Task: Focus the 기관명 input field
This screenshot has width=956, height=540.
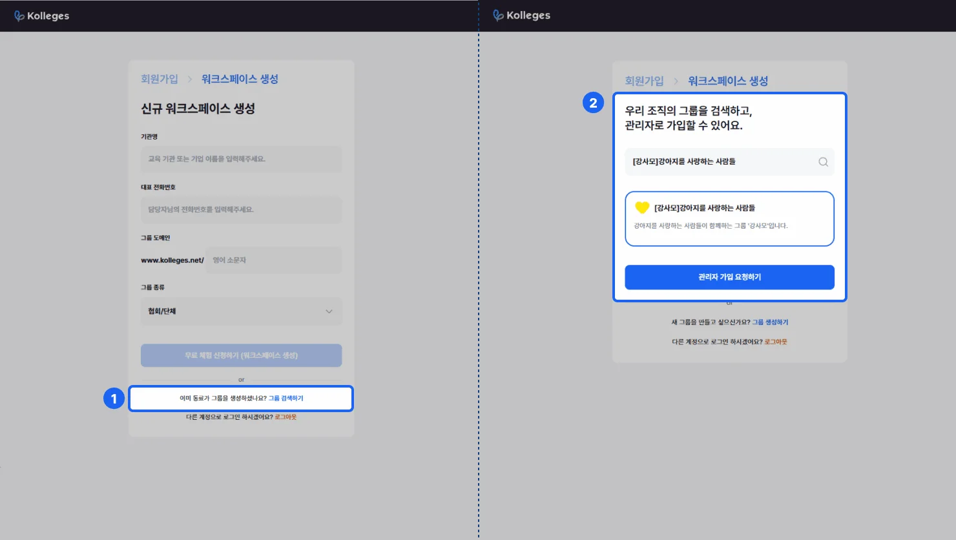Action: tap(241, 159)
